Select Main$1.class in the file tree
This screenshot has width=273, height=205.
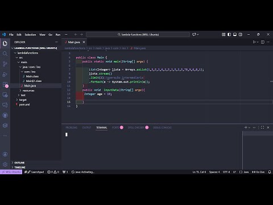point(34,81)
